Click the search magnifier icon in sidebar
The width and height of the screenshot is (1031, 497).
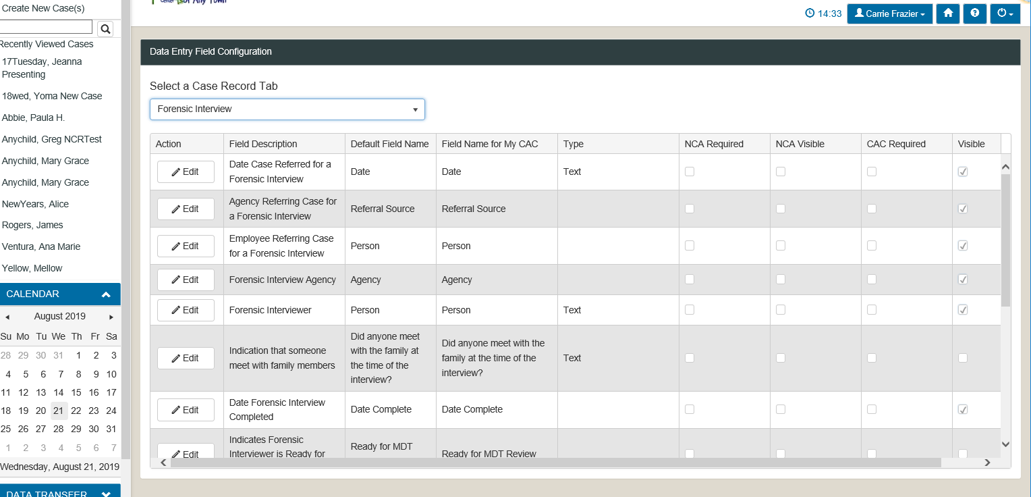(x=105, y=28)
